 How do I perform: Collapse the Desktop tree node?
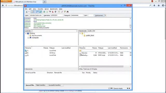26,33
